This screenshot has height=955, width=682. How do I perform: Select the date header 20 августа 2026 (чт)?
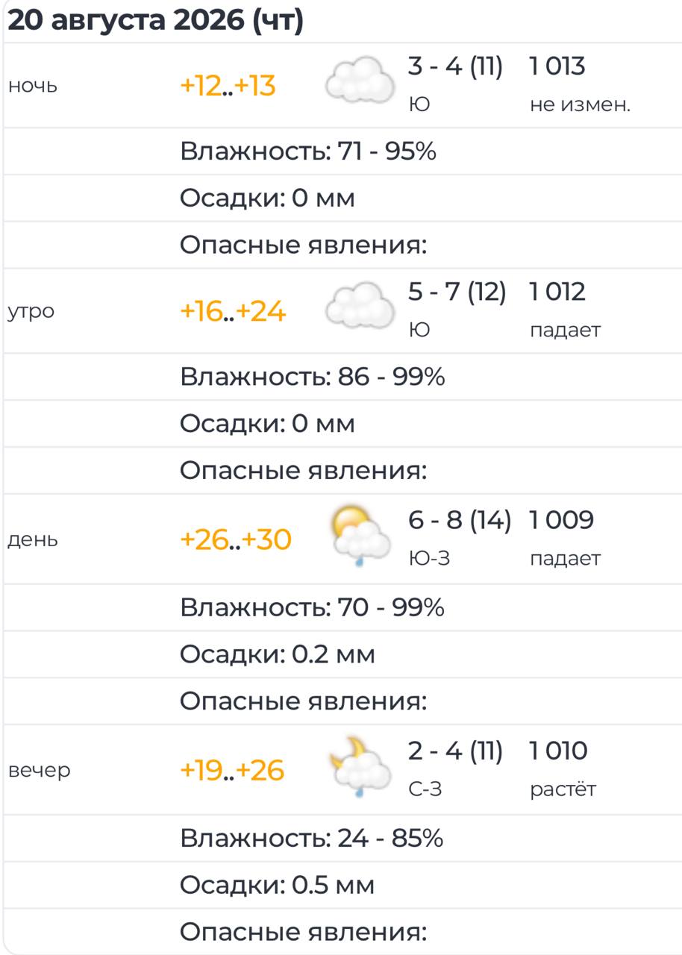tap(155, 20)
